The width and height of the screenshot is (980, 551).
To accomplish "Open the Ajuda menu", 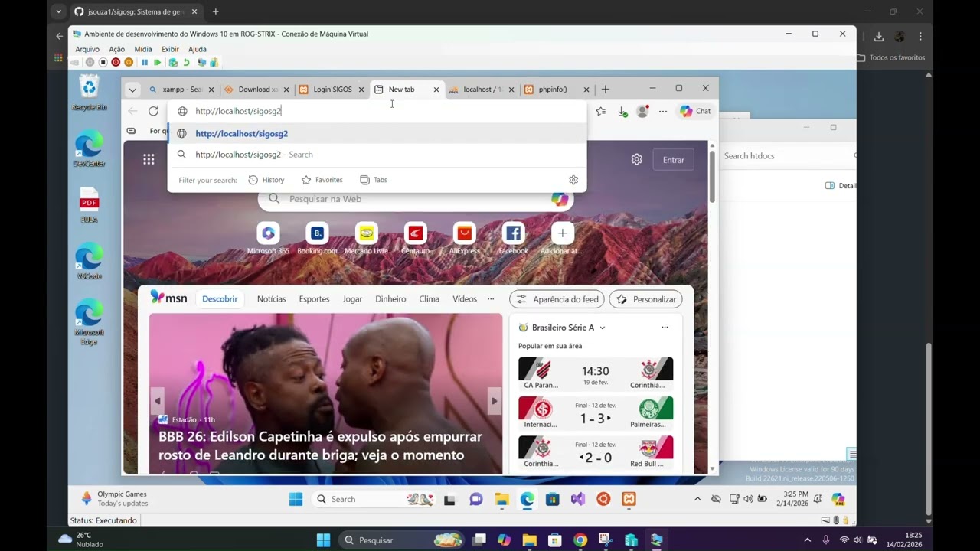I will (198, 49).
